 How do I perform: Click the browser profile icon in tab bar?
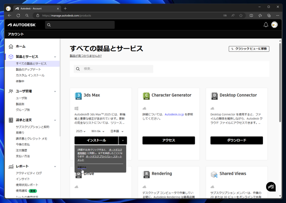(8, 8)
